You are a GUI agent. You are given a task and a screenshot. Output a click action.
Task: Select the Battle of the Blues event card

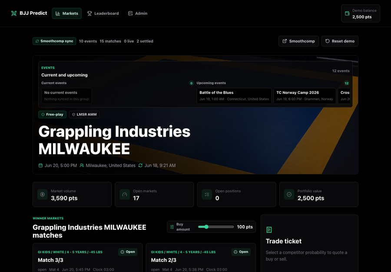pyautogui.click(x=234, y=96)
